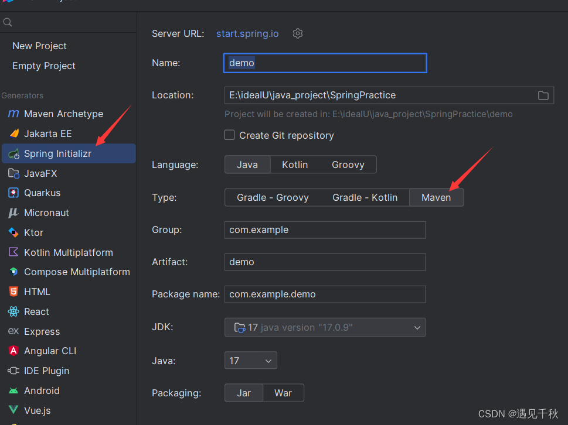
Task: Select Micronaut generator label
Action: tap(46, 212)
